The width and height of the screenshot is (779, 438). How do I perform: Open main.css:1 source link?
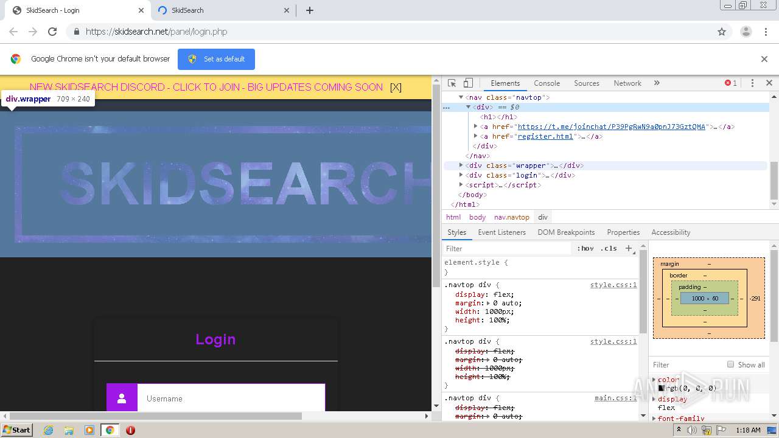[x=616, y=398]
